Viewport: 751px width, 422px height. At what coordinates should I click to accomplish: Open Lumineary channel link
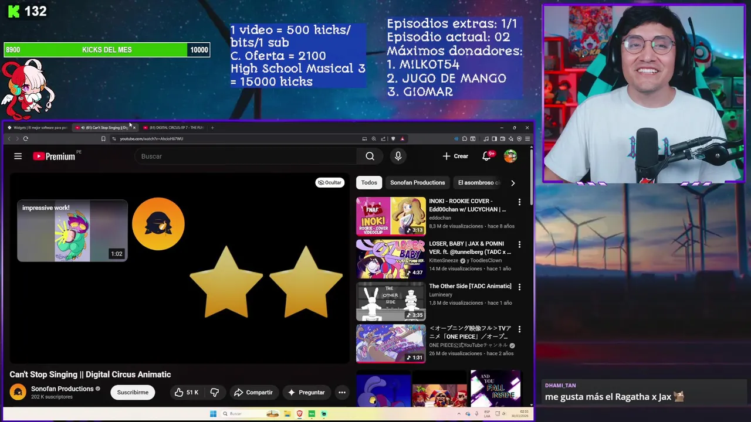[441, 295]
